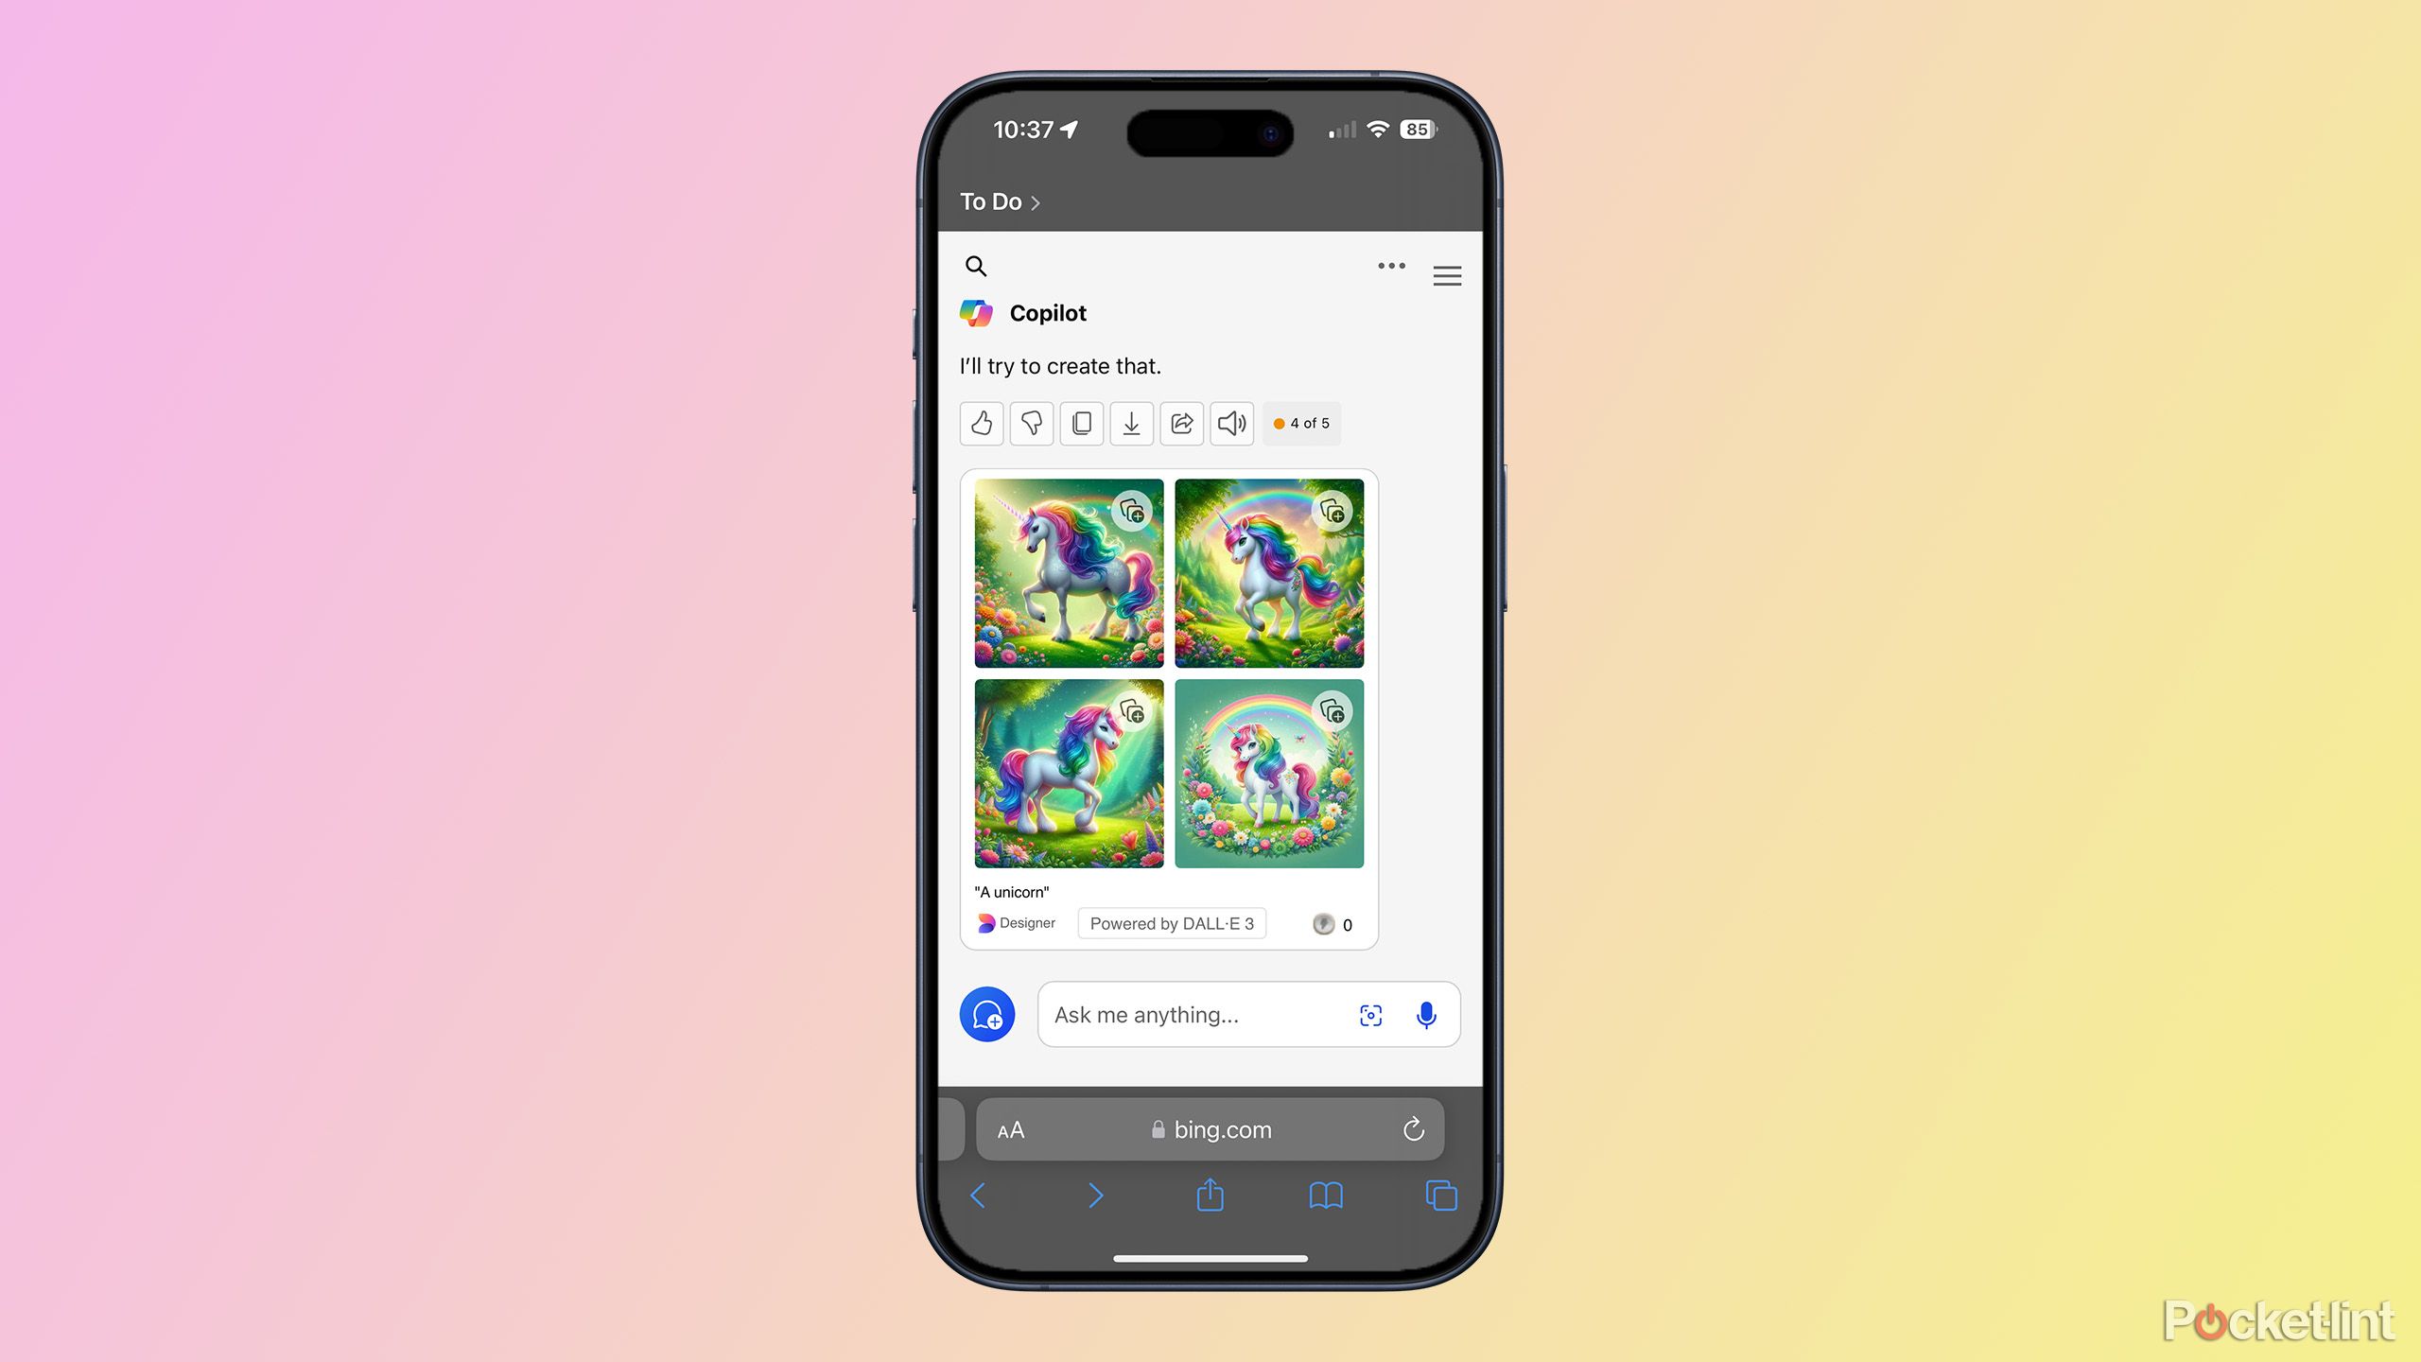This screenshot has height=1362, width=2421.
Task: Tap the page reload button
Action: tap(1414, 1127)
